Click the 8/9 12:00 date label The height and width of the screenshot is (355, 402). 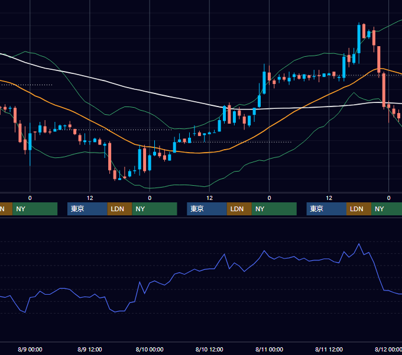coord(90,349)
